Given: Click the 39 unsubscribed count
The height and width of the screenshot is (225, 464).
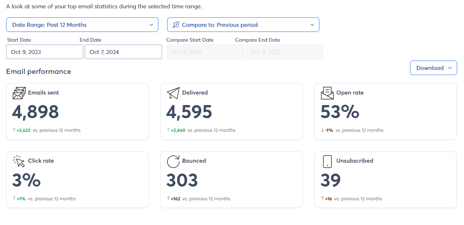Looking at the screenshot, I should click(x=331, y=180).
